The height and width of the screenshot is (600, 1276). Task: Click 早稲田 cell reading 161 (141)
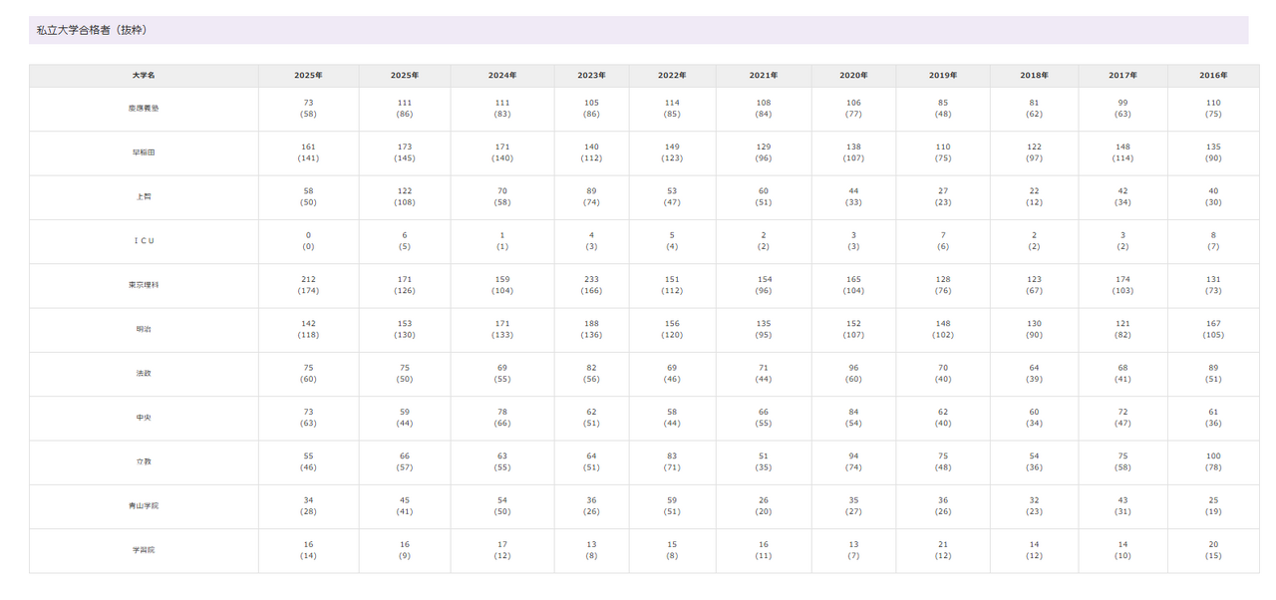pyautogui.click(x=308, y=152)
